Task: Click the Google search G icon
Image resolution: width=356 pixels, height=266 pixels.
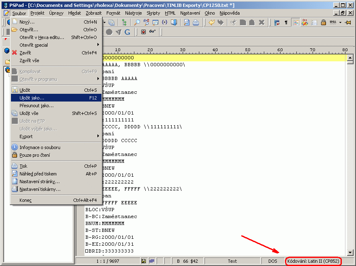Action: pos(127,32)
